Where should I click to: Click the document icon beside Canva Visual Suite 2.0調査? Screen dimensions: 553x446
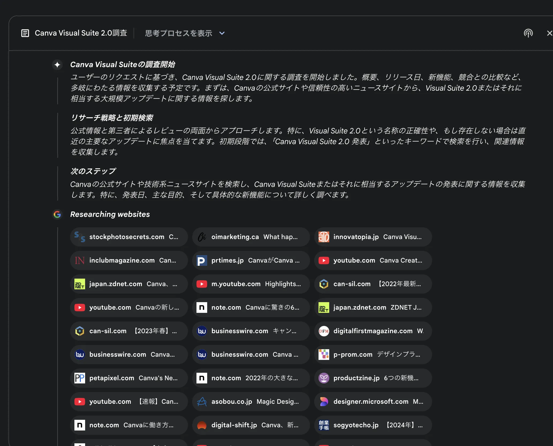tap(25, 33)
